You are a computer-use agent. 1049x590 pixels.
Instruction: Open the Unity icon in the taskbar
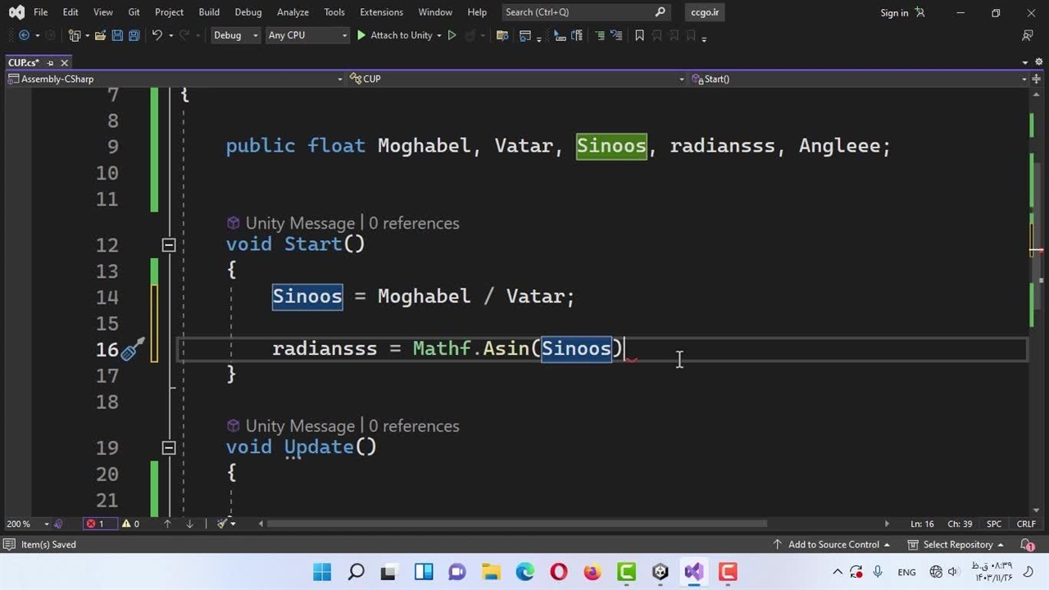660,572
